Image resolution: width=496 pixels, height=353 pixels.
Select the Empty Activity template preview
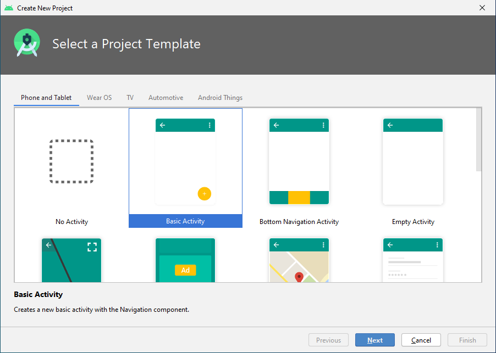413,161
